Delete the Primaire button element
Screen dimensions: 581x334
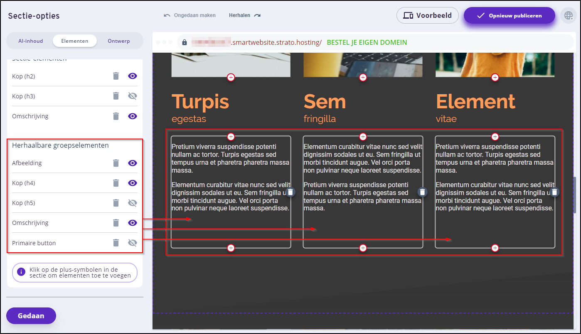[x=116, y=243]
